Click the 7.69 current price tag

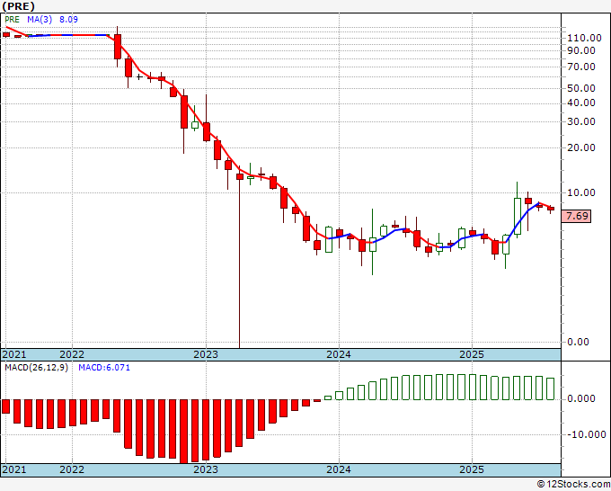click(x=576, y=216)
